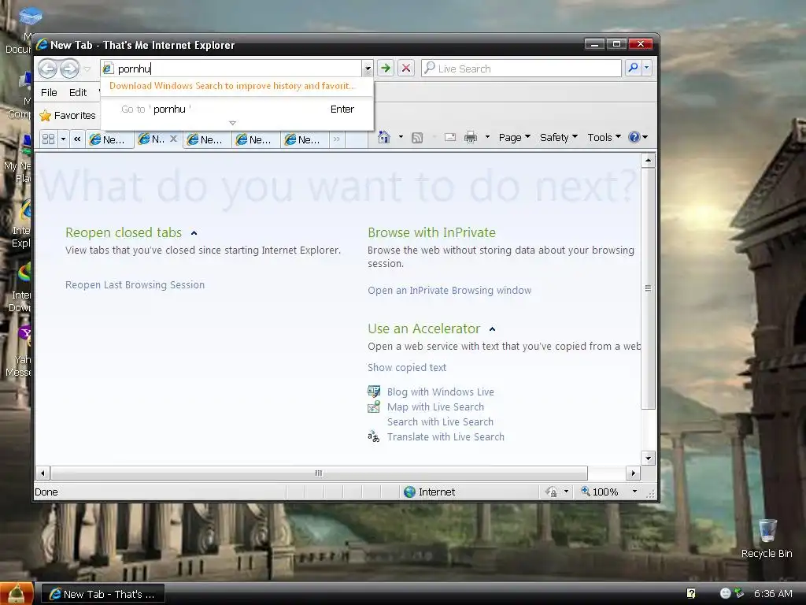This screenshot has width=806, height=605.
Task: Expand the address bar history dropdown arrow
Action: pyautogui.click(x=368, y=69)
